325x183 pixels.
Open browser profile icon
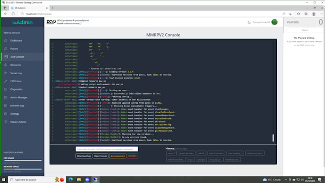[x=314, y=14]
